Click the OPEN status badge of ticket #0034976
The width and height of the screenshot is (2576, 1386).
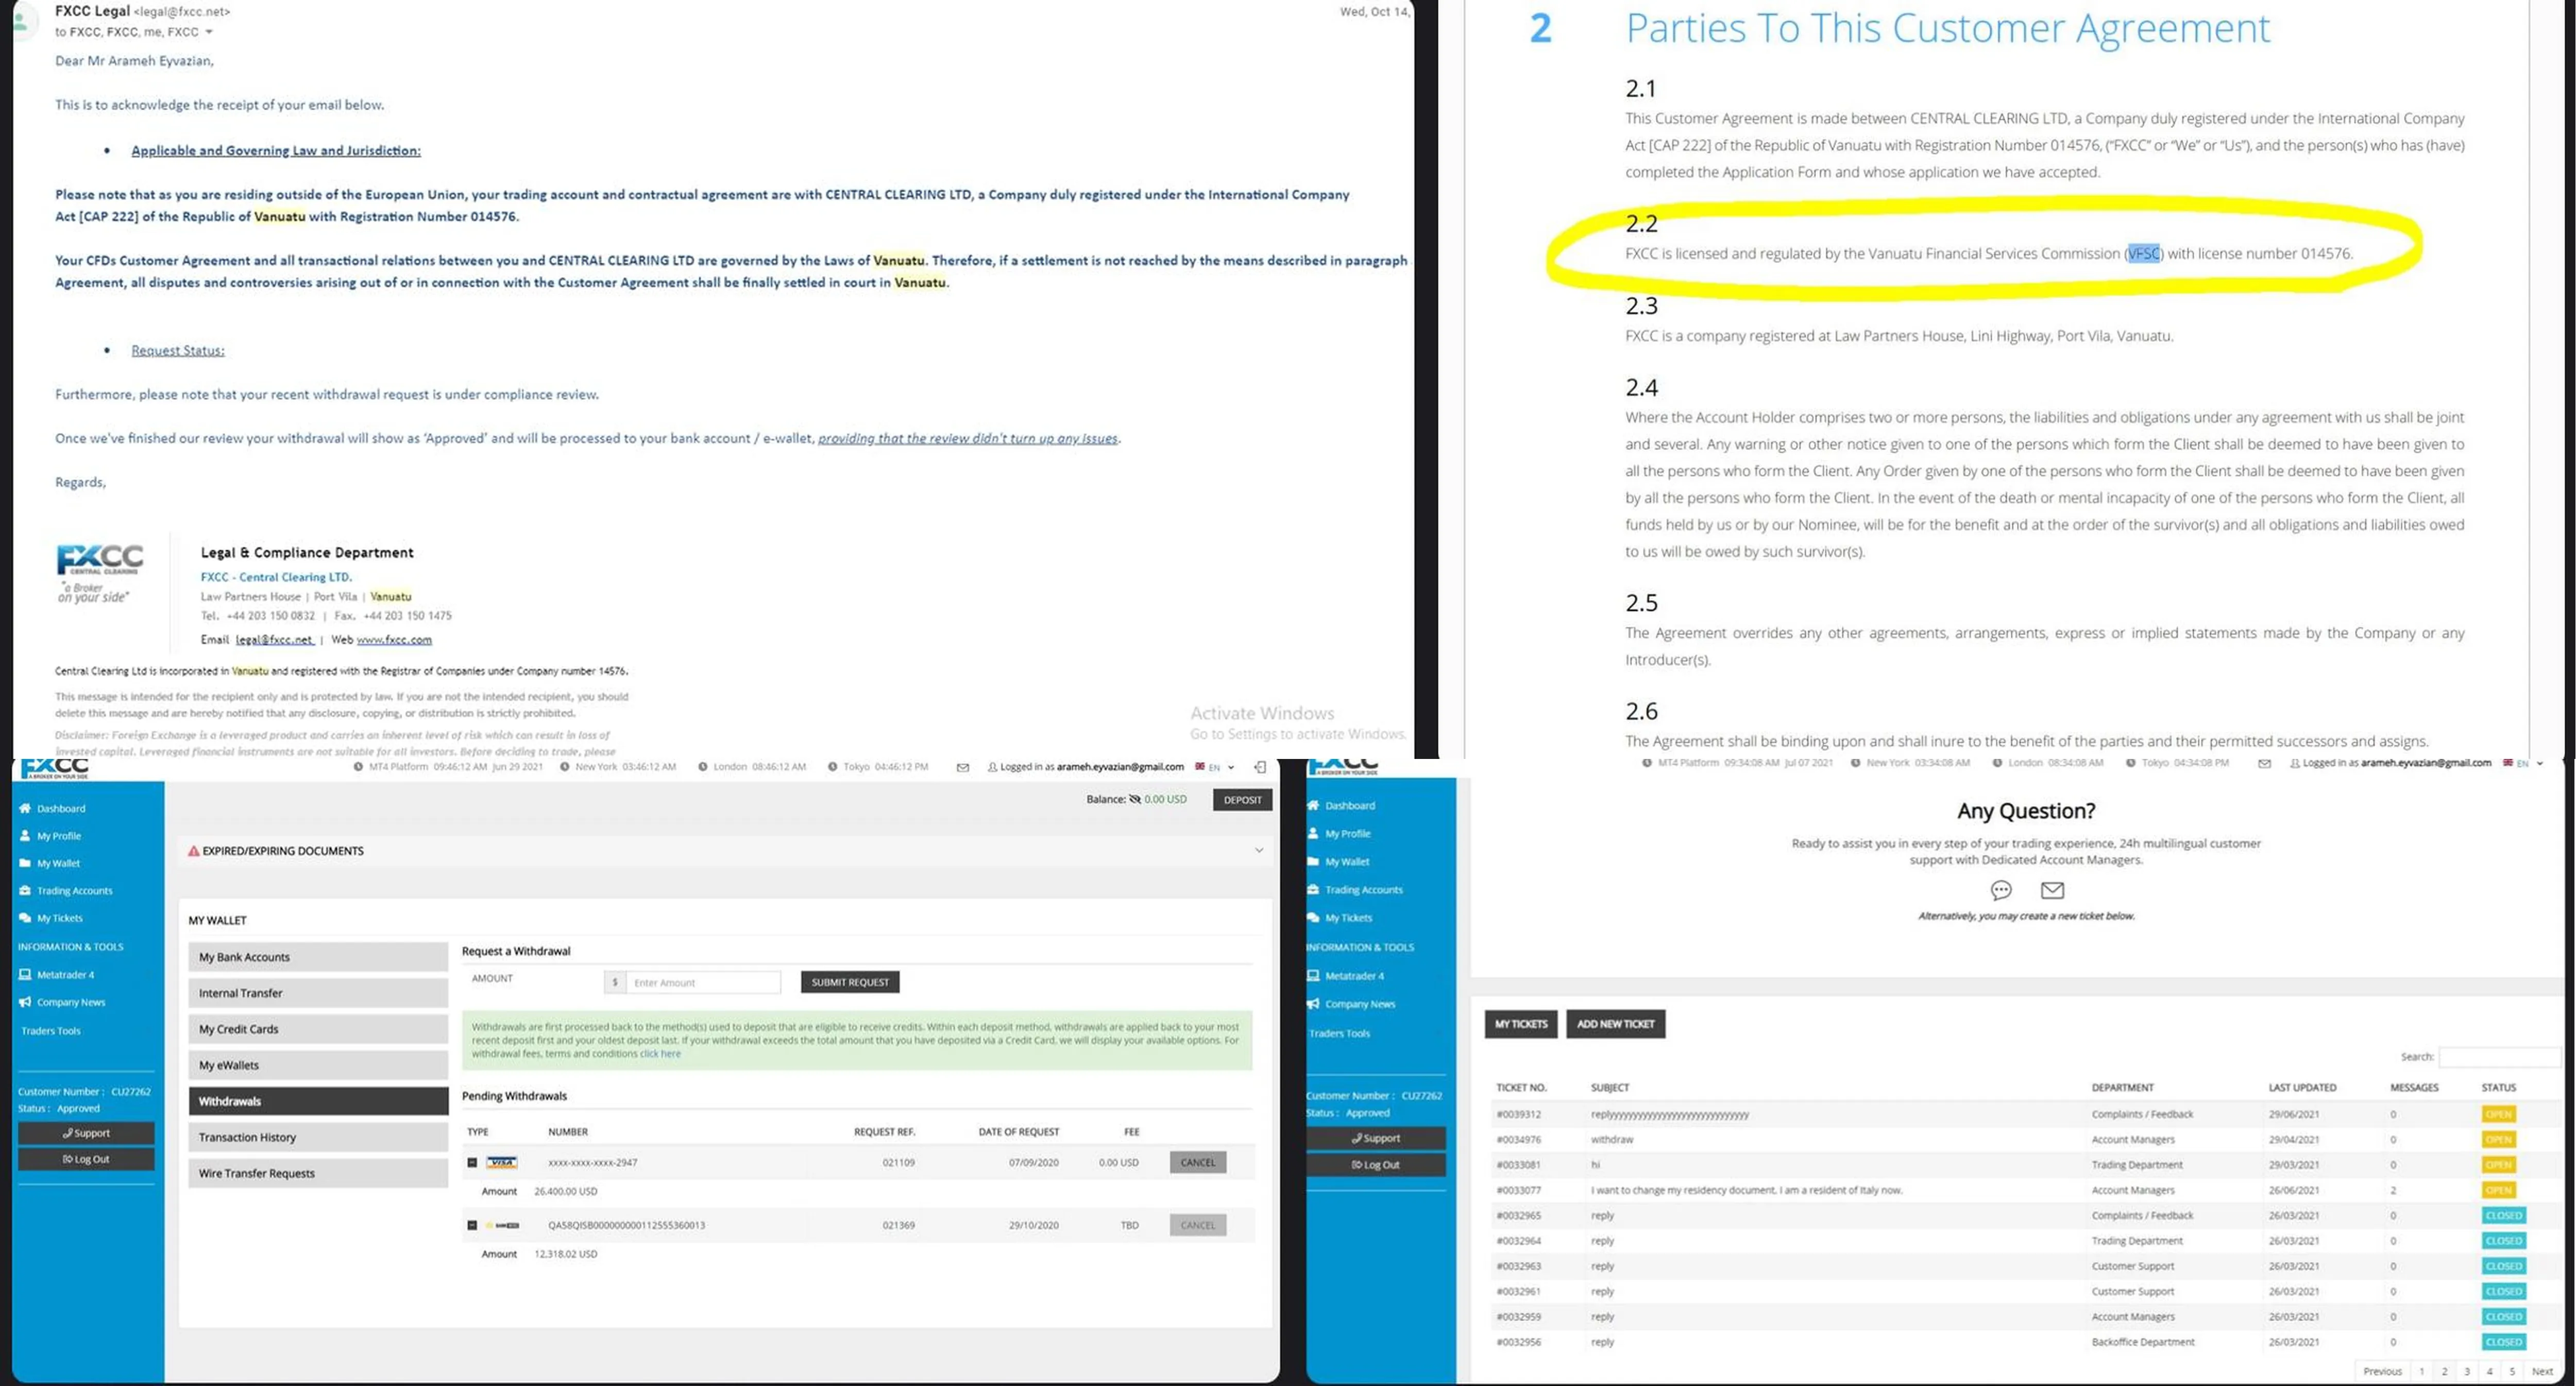tap(2498, 1139)
